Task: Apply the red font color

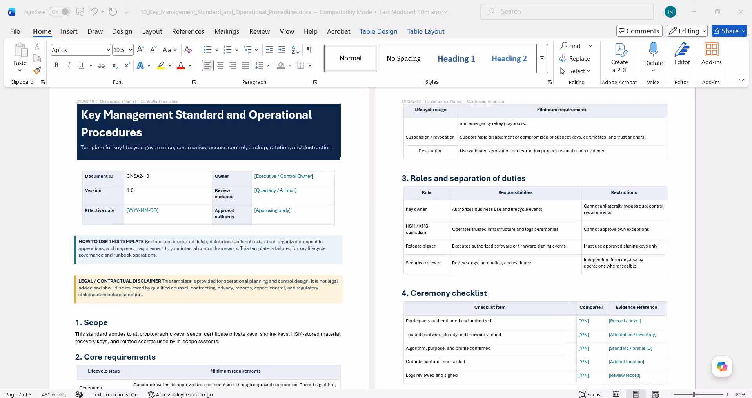Action: coord(181,65)
